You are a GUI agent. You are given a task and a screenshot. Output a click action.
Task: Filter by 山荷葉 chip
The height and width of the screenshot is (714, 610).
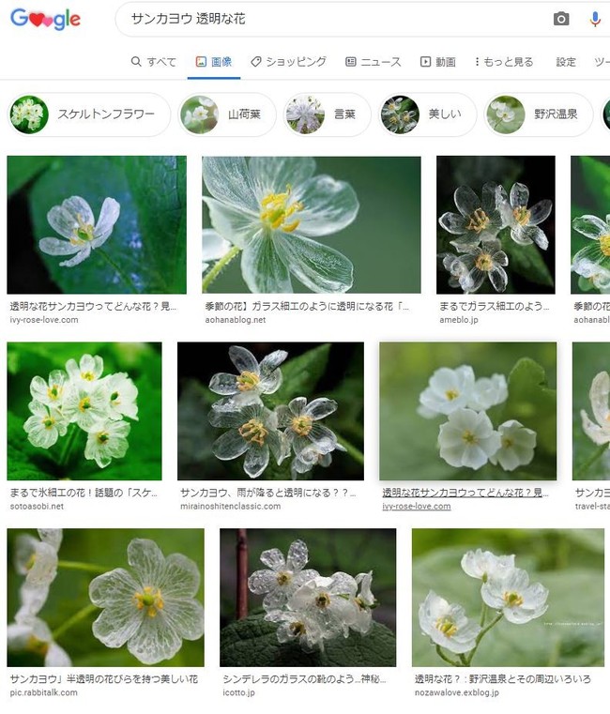(227, 114)
